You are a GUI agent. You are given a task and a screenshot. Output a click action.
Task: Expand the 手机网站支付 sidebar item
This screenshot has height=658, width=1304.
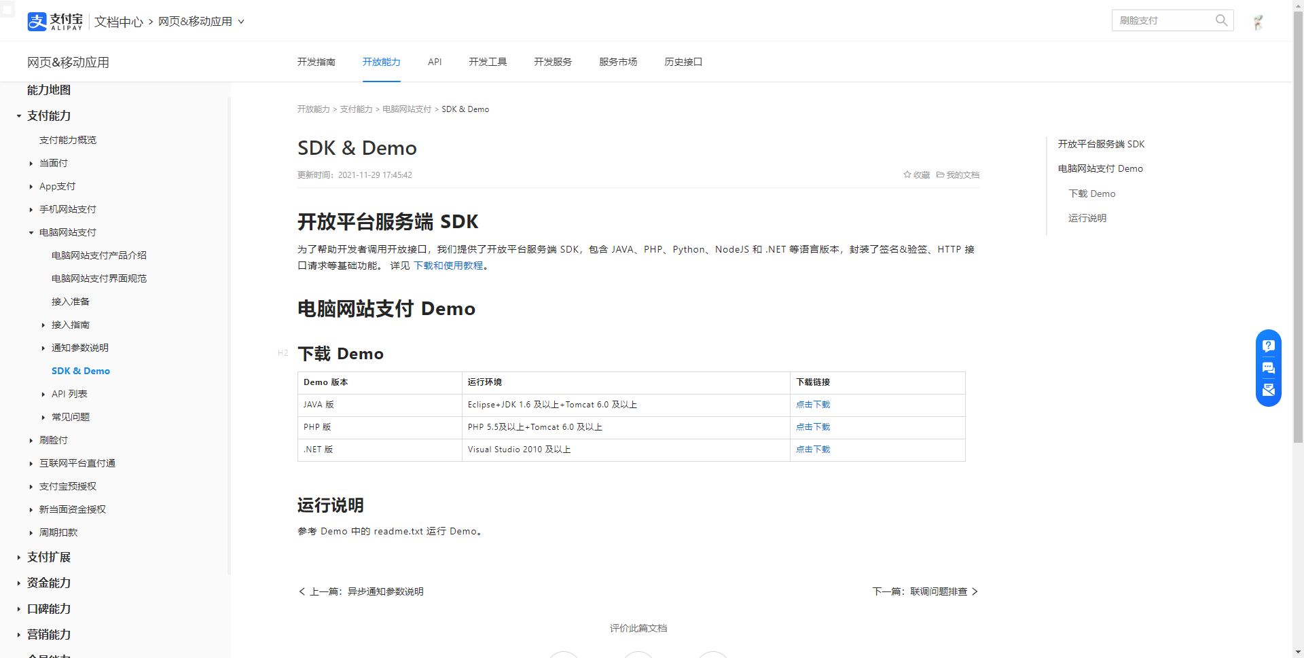point(31,210)
